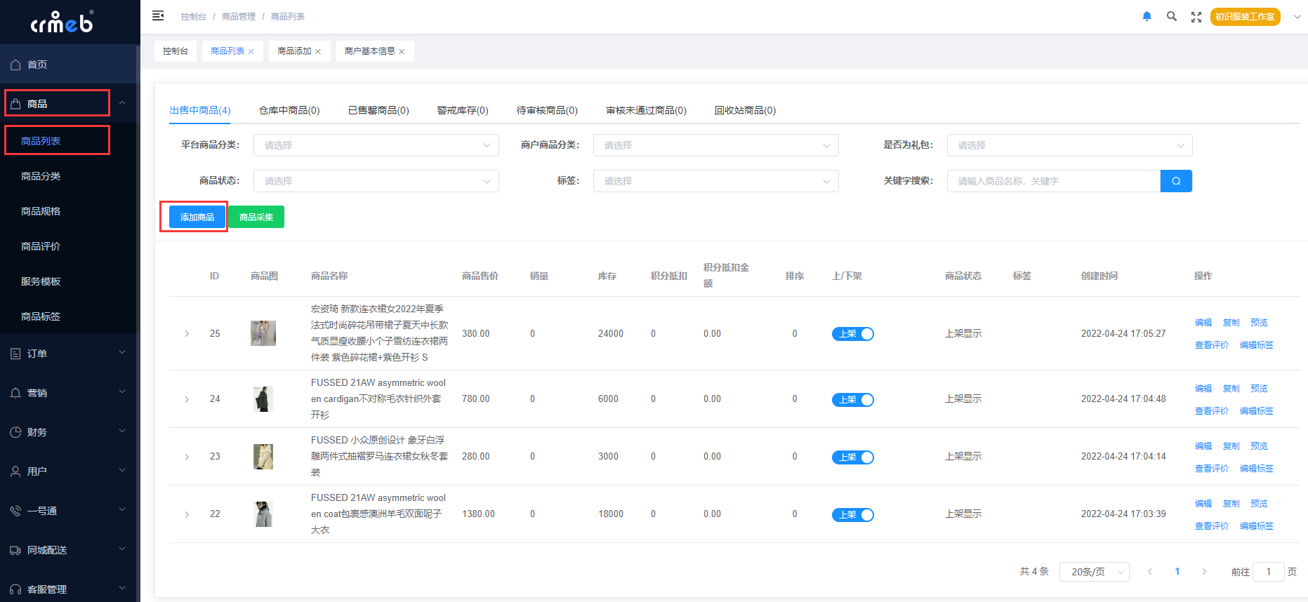
Task: Switch to 已售罄商品(0) tab
Action: 378,110
